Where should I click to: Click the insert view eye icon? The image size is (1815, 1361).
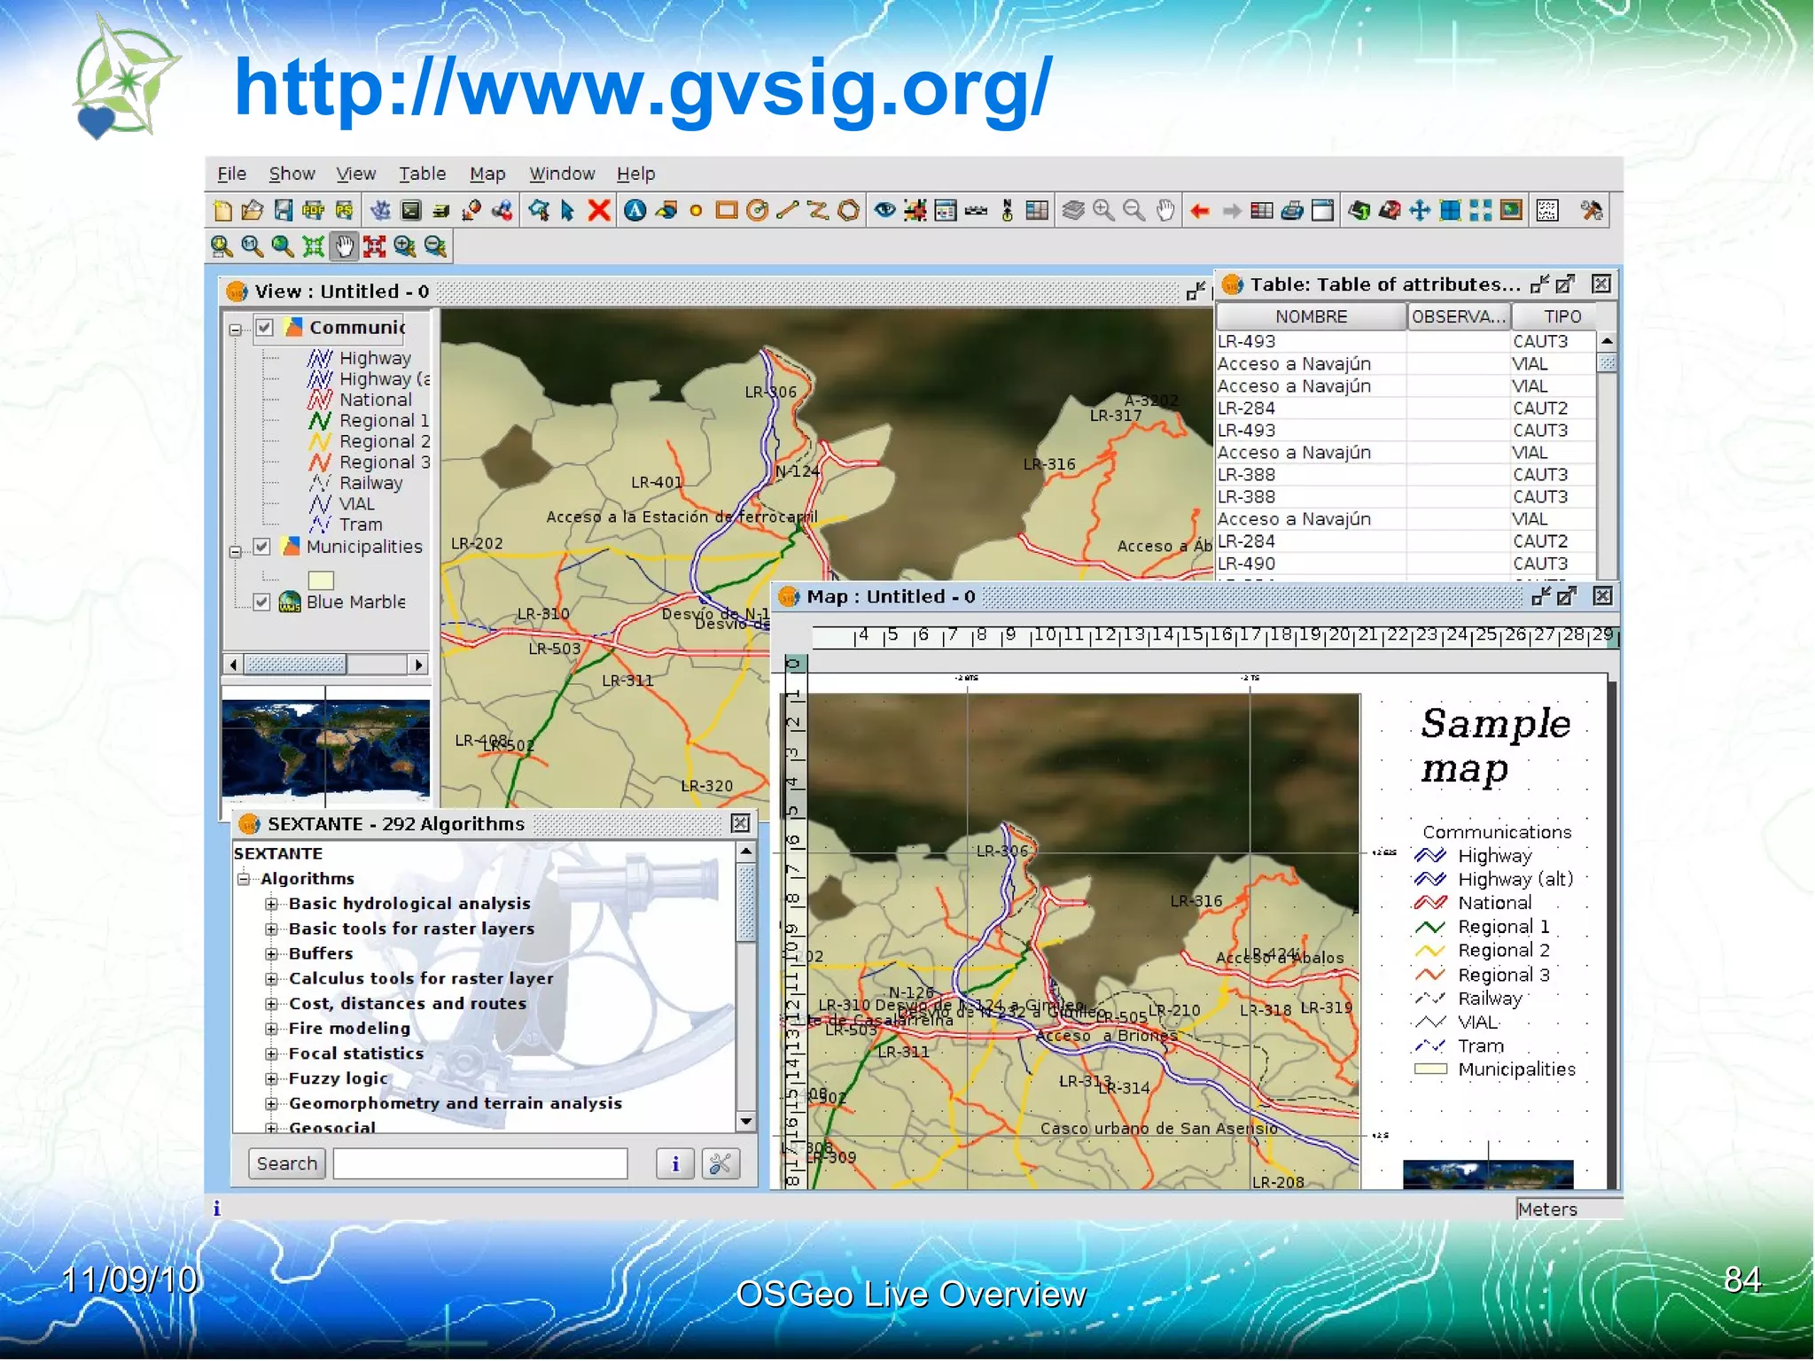[884, 211]
